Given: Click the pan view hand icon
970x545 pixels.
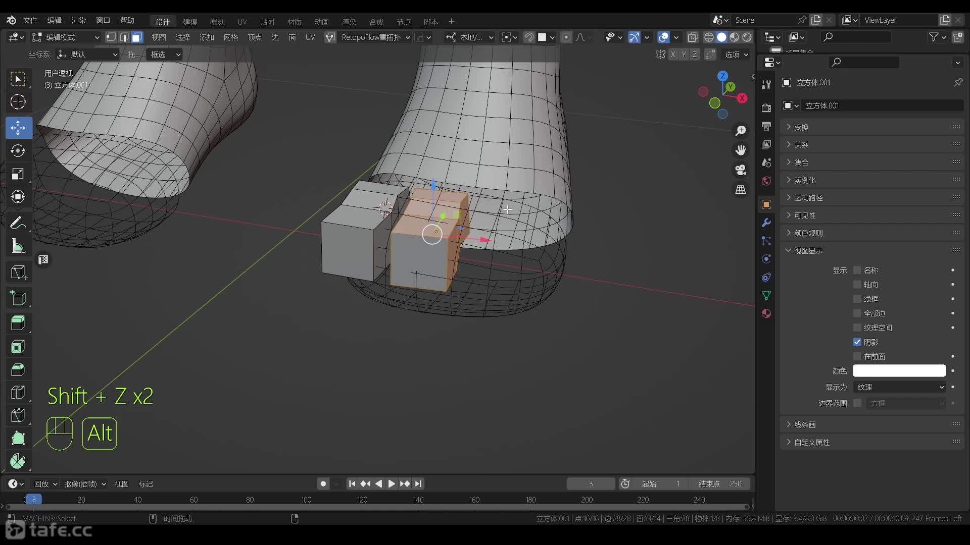Looking at the screenshot, I should [741, 150].
